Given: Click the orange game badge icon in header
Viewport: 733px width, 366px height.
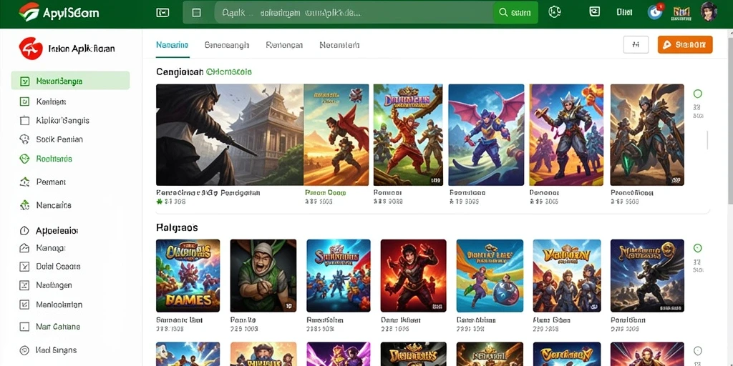Looking at the screenshot, I should click(x=682, y=12).
